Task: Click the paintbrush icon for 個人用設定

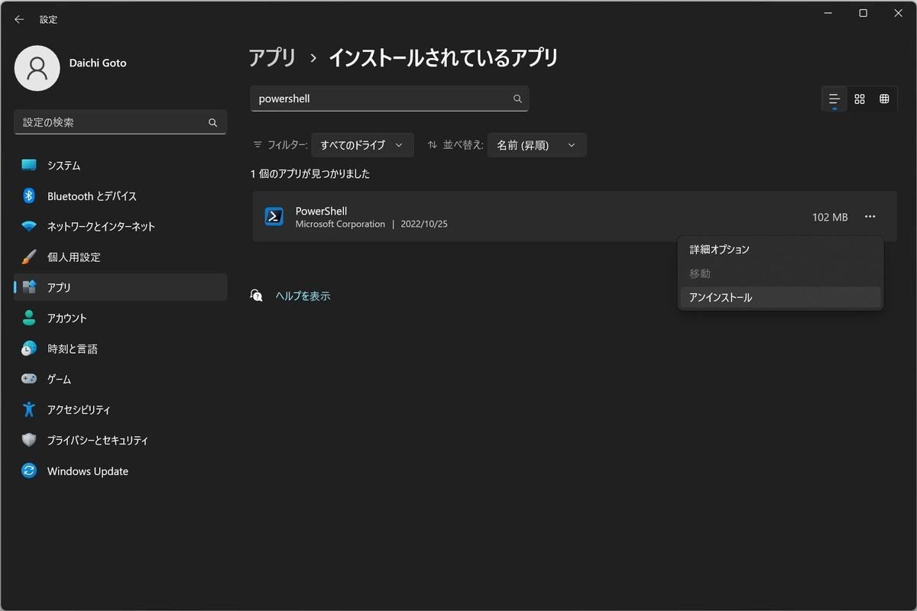Action: click(x=29, y=257)
